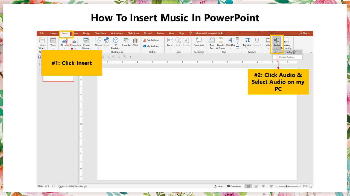
Task: Go to the Review tab
Action: [160, 33]
